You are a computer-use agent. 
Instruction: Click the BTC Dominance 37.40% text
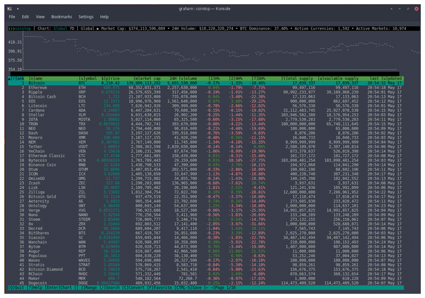click(x=263, y=28)
